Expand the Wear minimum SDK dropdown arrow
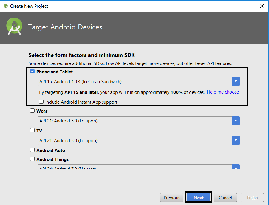The height and width of the screenshot is (205, 269). [236, 121]
